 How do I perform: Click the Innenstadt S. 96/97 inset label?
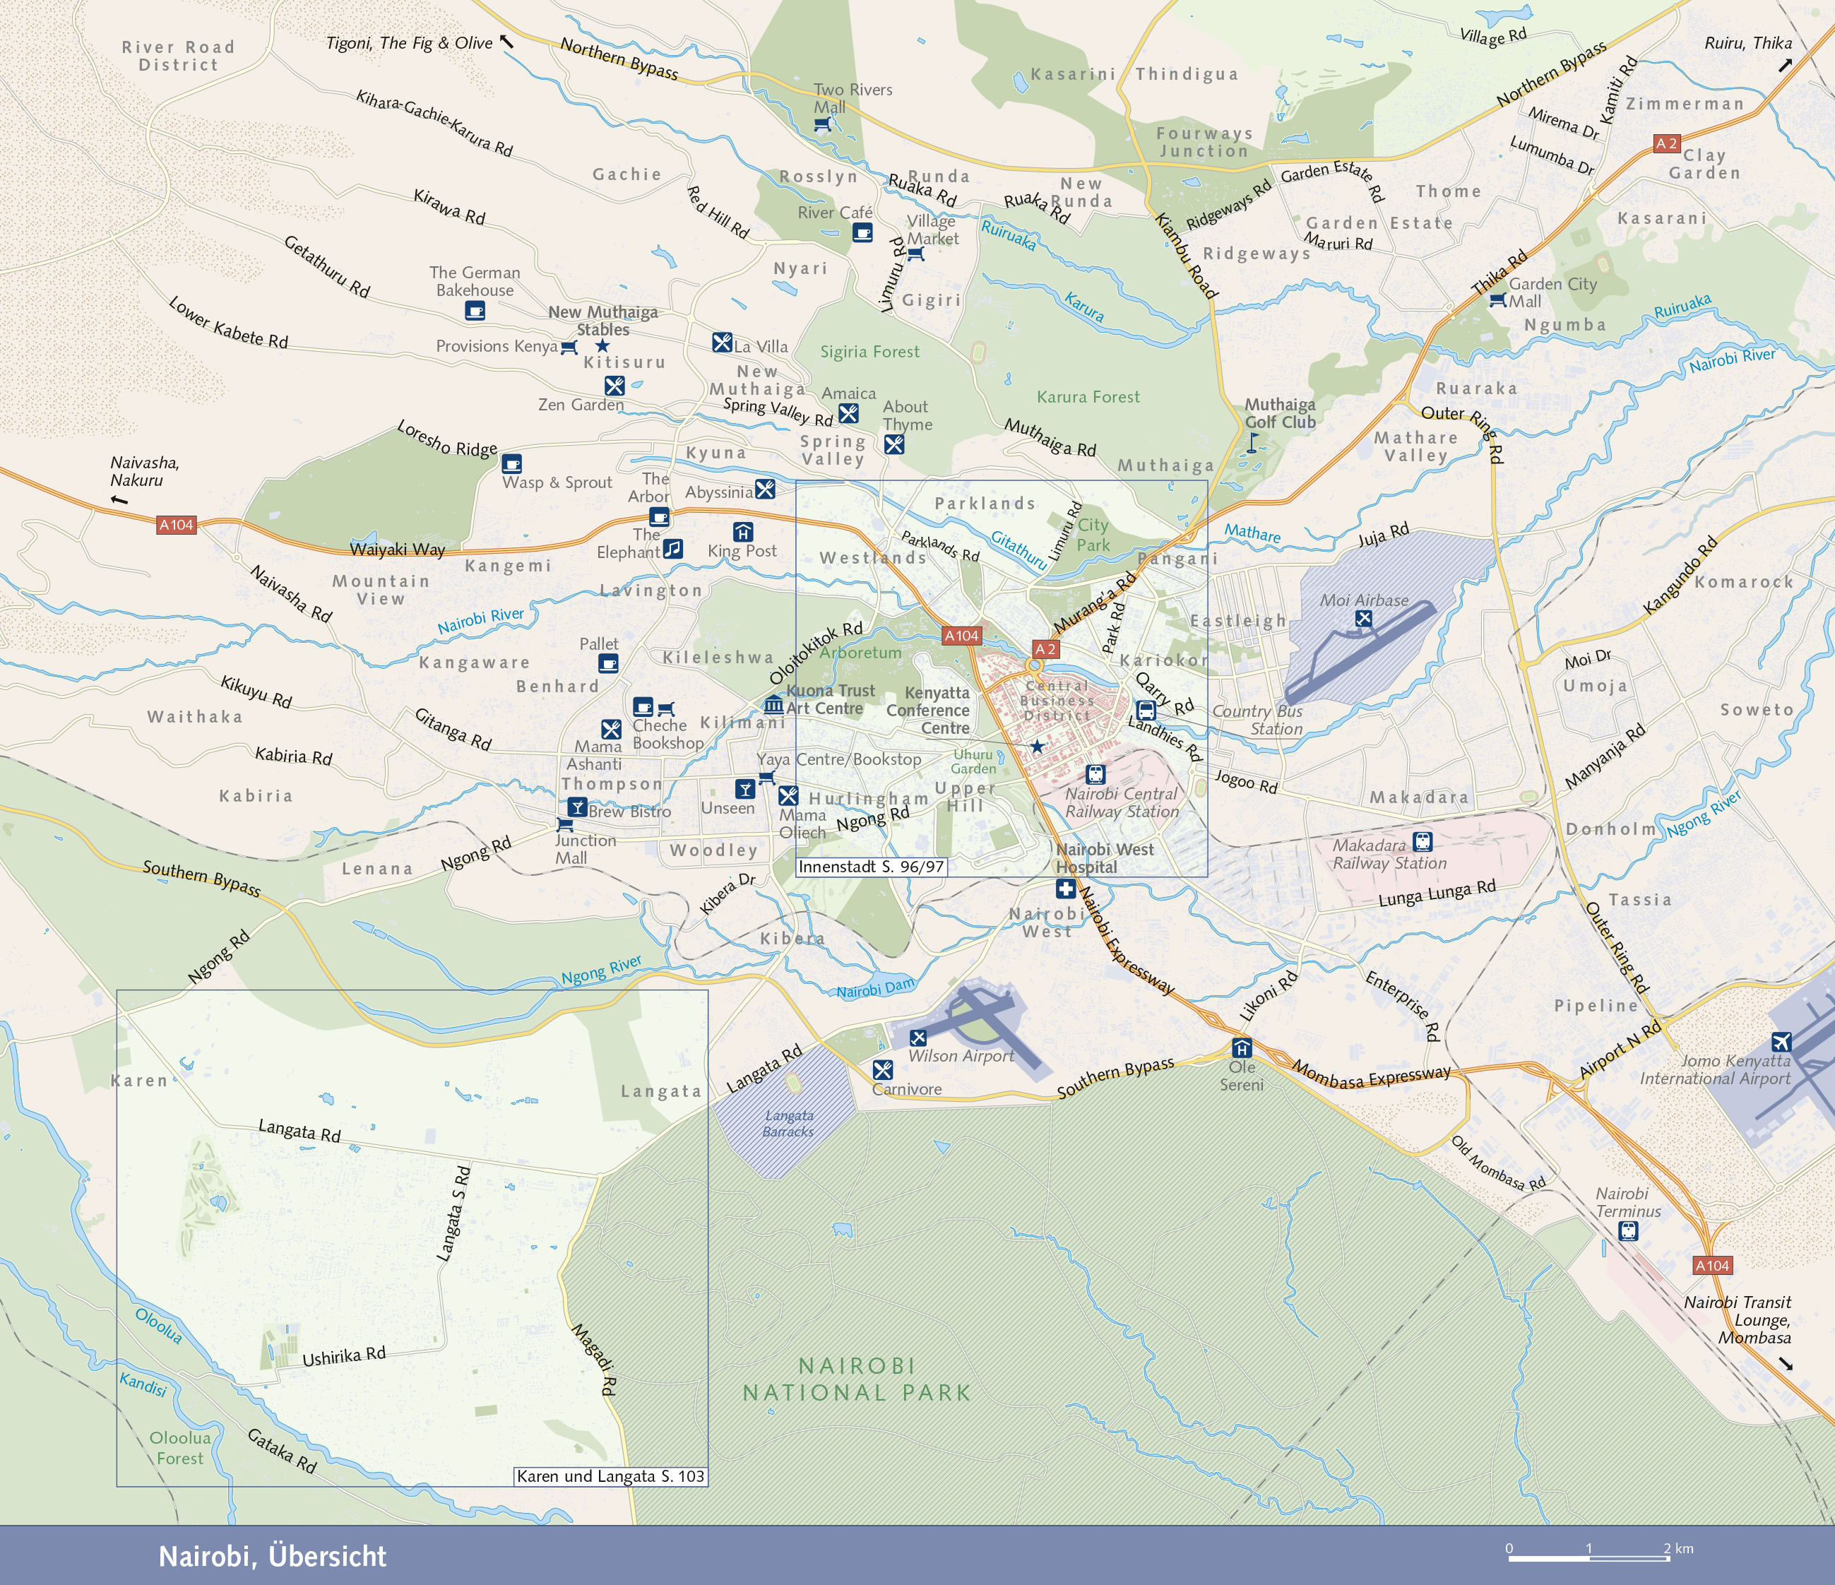(872, 867)
